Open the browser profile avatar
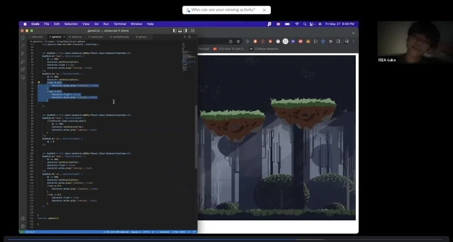 346,41
